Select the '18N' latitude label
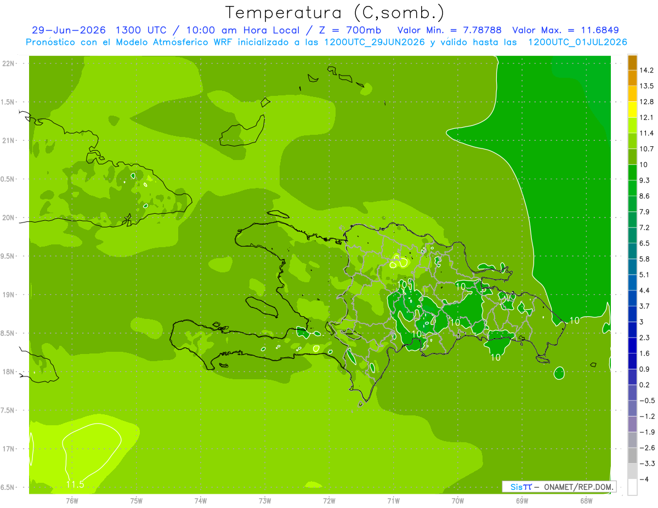Image resolution: width=658 pixels, height=508 pixels. pos(8,372)
